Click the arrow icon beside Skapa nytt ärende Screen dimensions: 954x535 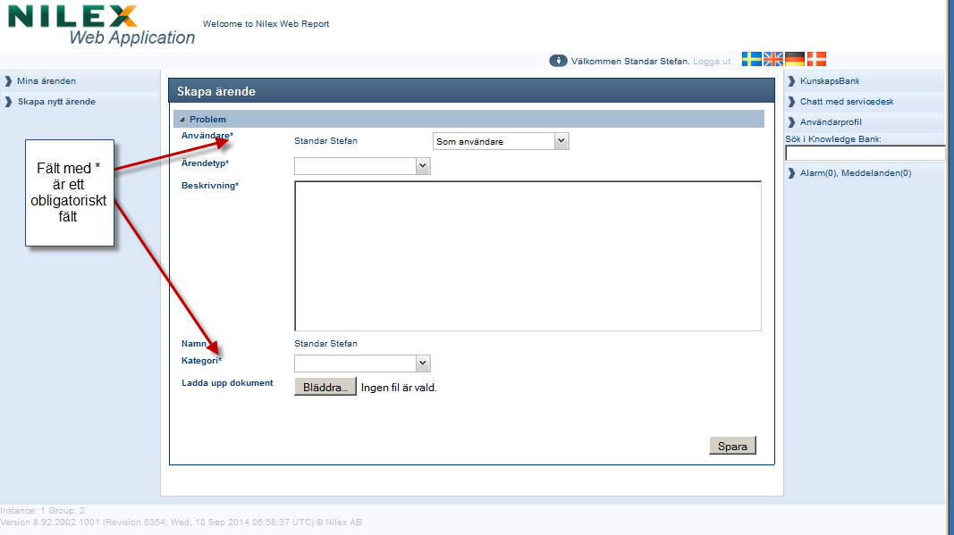pyautogui.click(x=9, y=102)
